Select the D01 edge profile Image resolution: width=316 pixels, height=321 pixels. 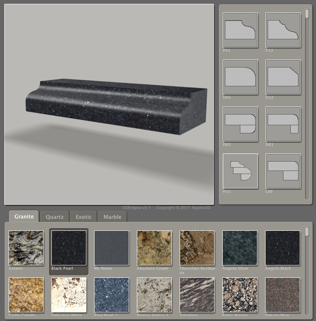(283, 124)
